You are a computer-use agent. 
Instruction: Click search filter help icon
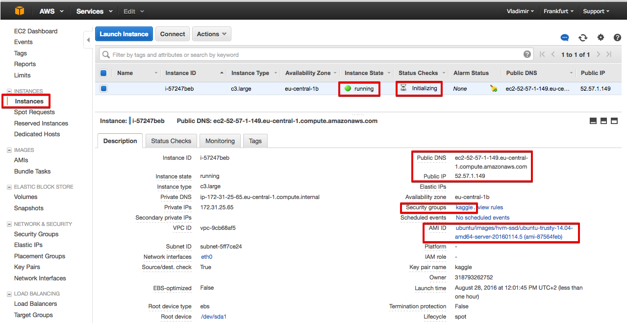pos(527,54)
